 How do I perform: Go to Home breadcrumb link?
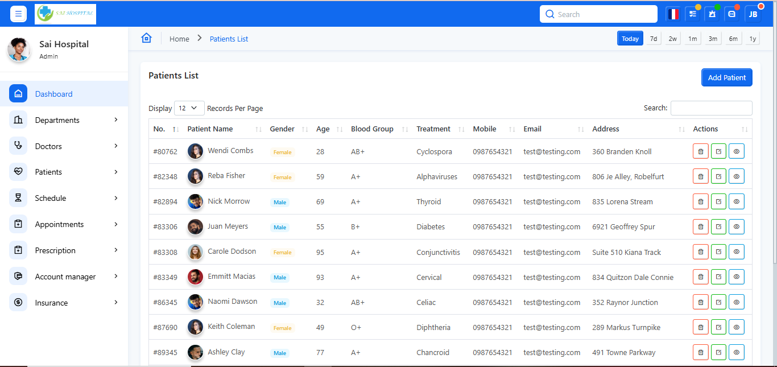[x=179, y=39]
